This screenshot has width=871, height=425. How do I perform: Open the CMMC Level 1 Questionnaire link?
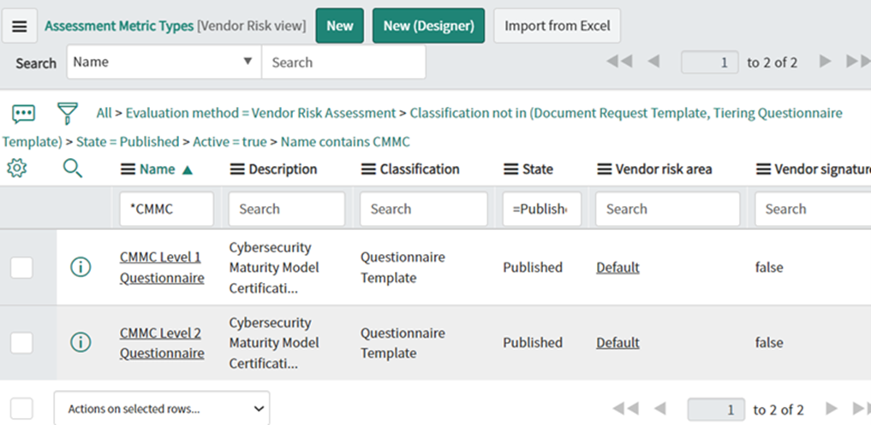[161, 268]
